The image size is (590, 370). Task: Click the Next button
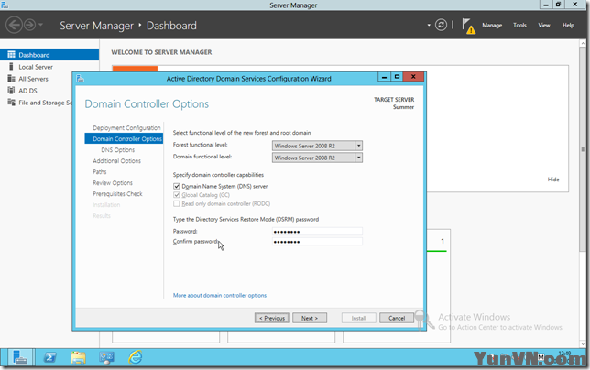310,318
